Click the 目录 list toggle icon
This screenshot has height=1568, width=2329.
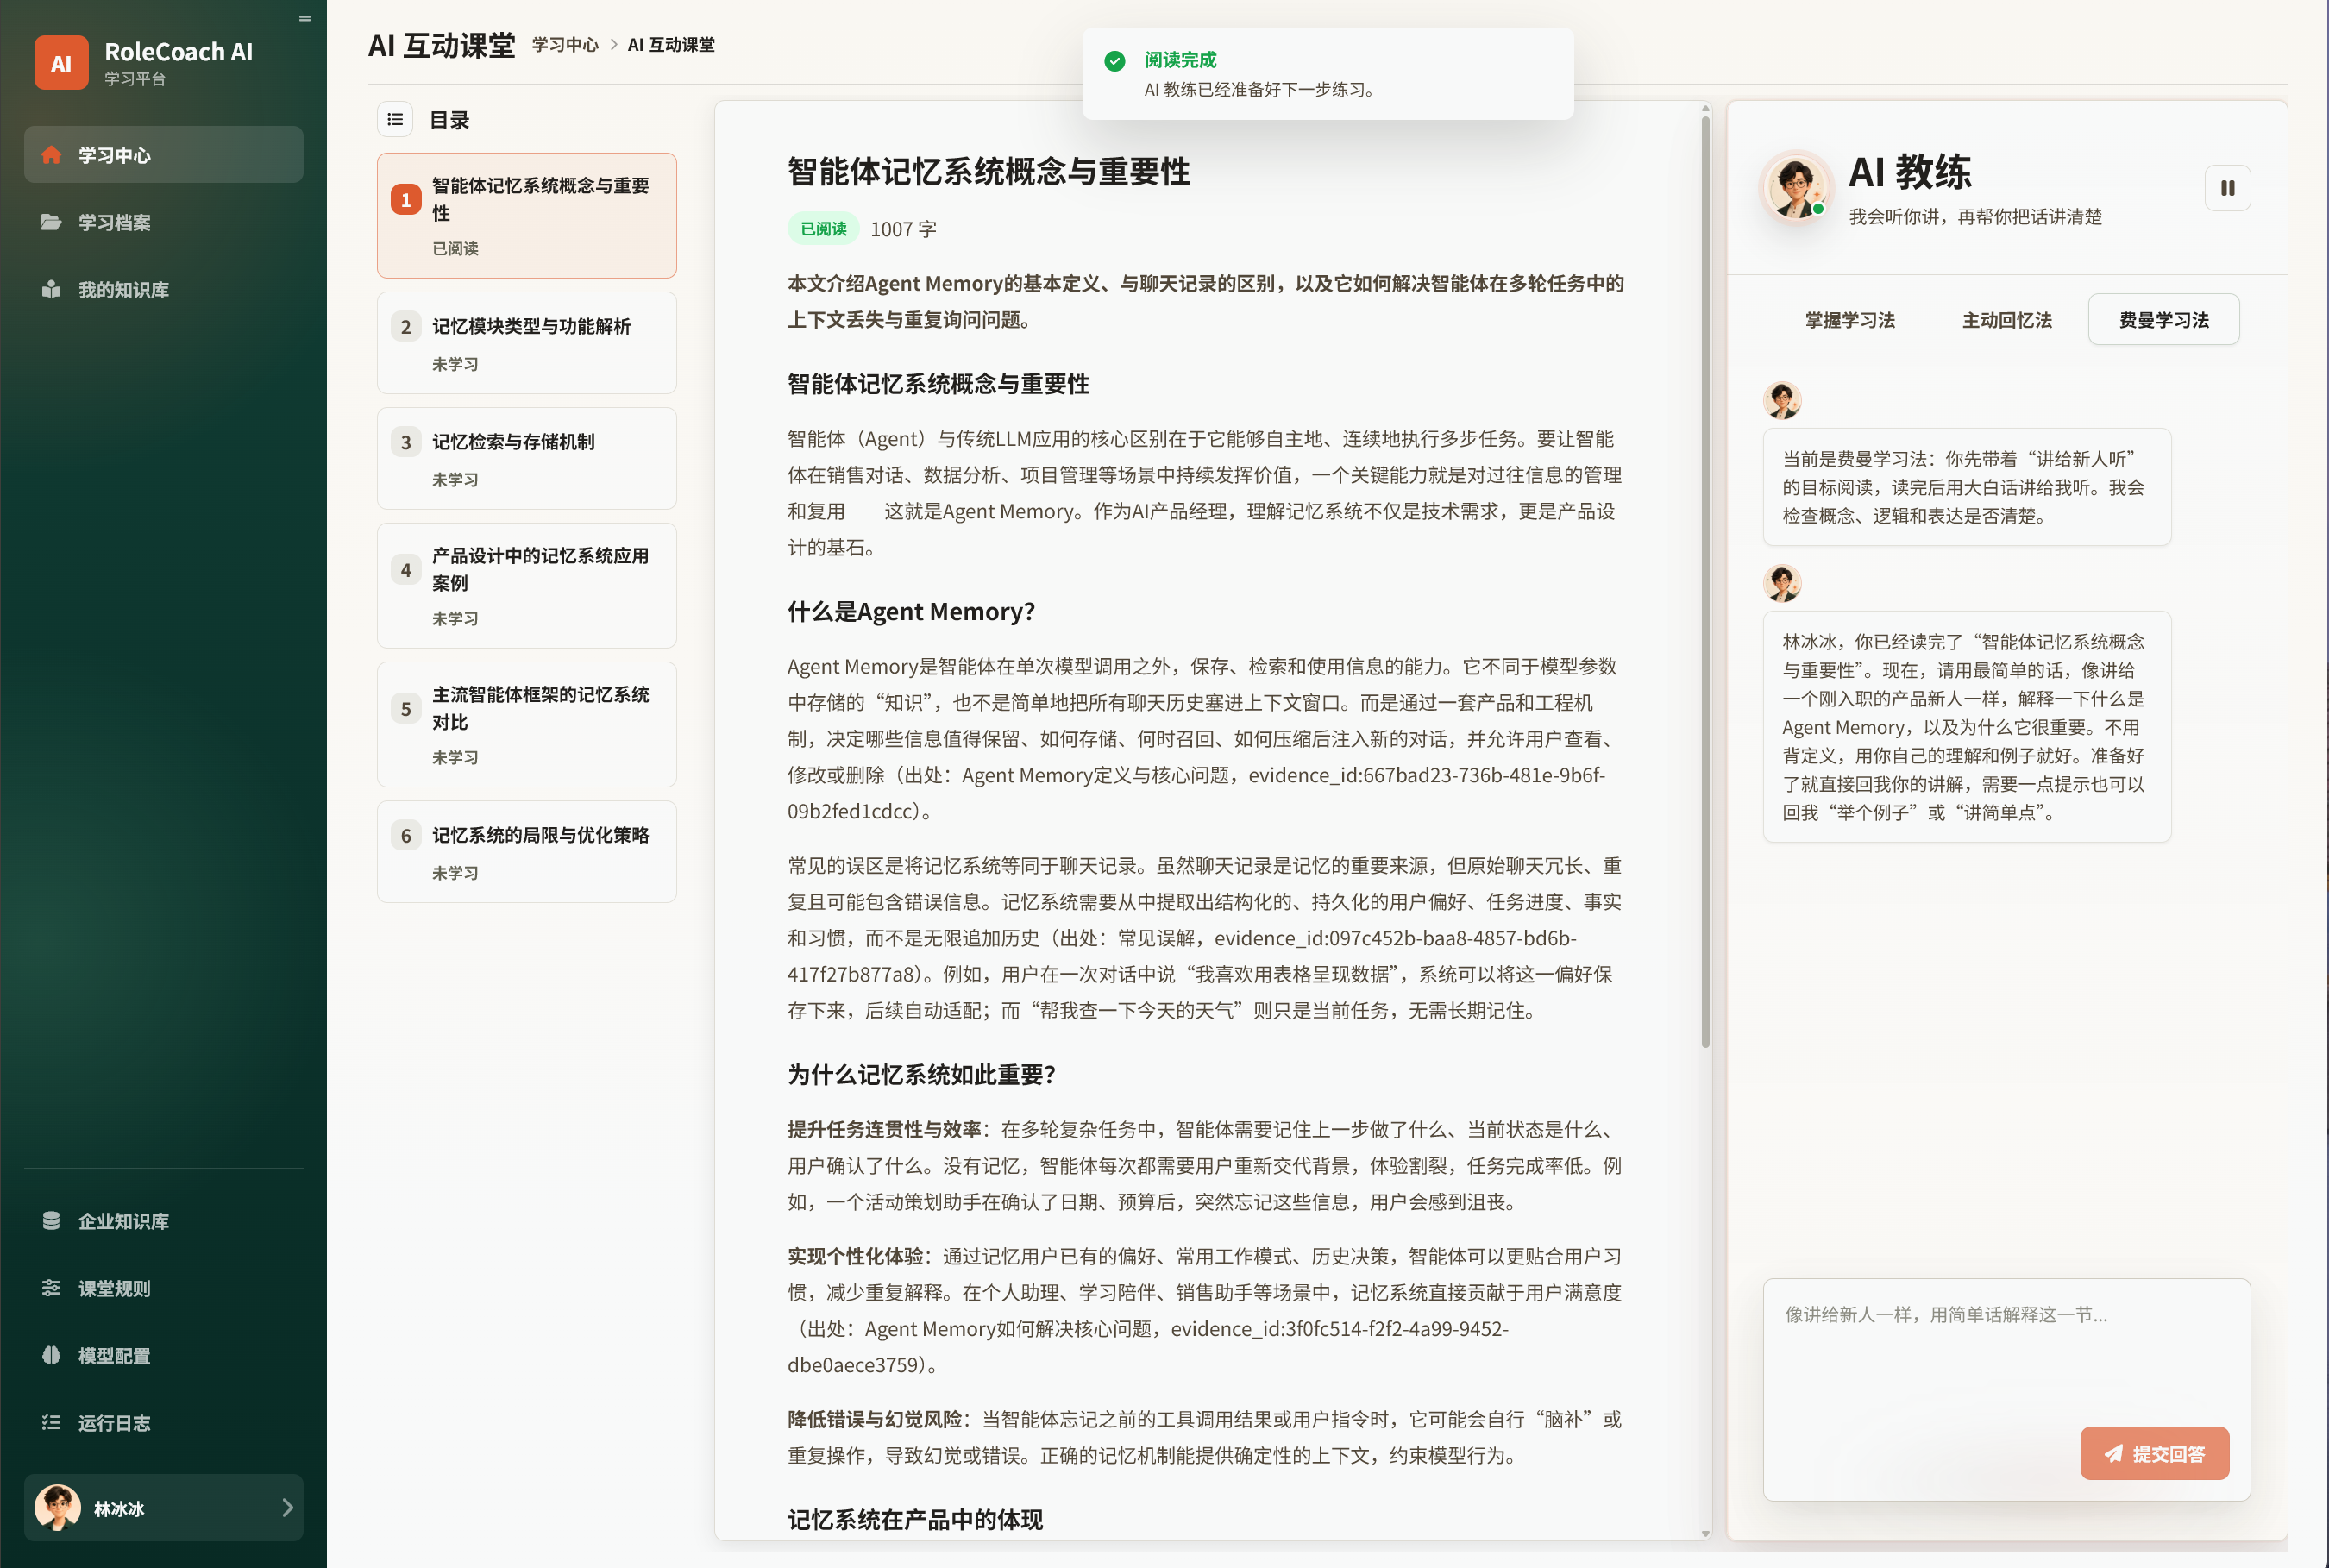pos(395,119)
